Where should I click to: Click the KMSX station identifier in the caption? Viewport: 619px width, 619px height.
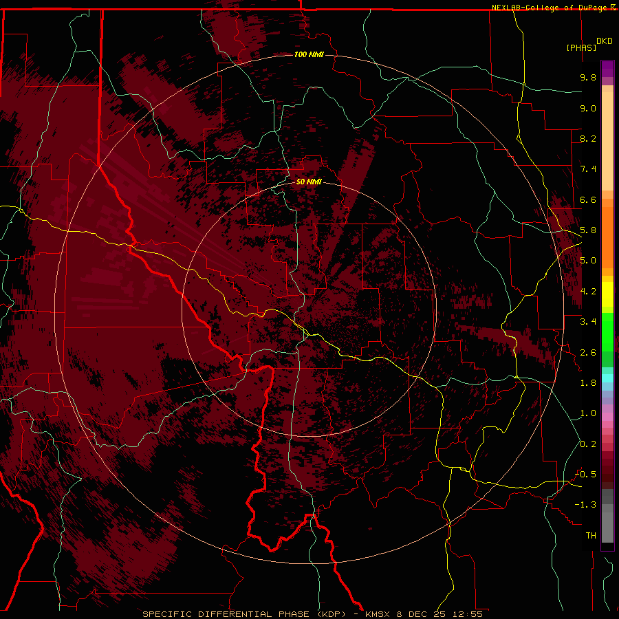click(380, 614)
